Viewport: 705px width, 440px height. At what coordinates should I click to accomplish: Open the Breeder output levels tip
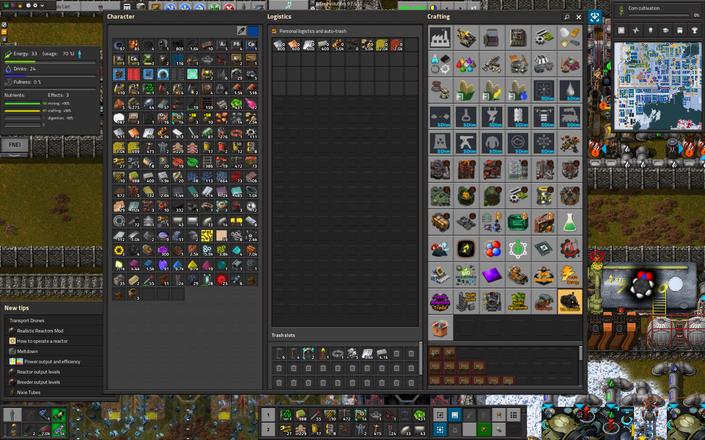tap(53, 382)
